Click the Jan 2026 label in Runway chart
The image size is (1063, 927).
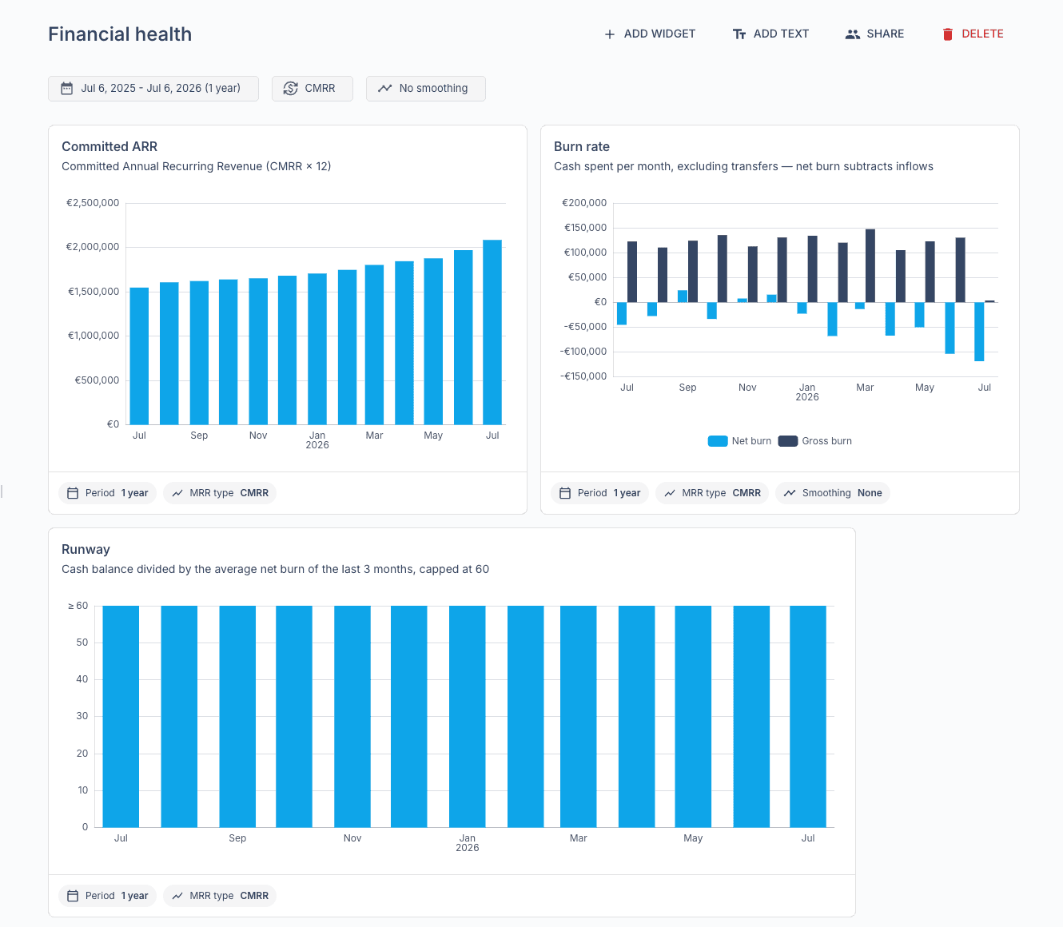468,843
